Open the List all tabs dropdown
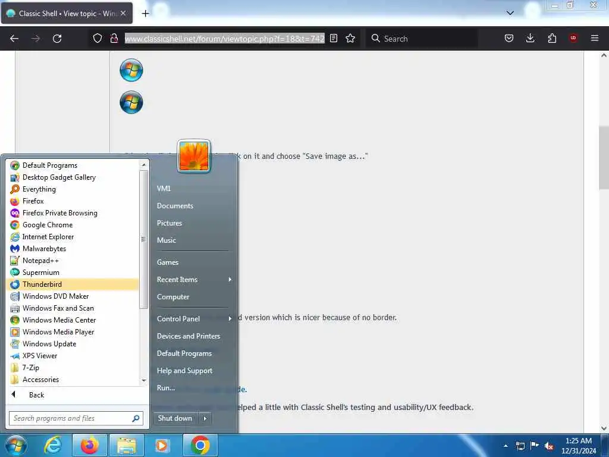This screenshot has height=457, width=609. point(510,13)
